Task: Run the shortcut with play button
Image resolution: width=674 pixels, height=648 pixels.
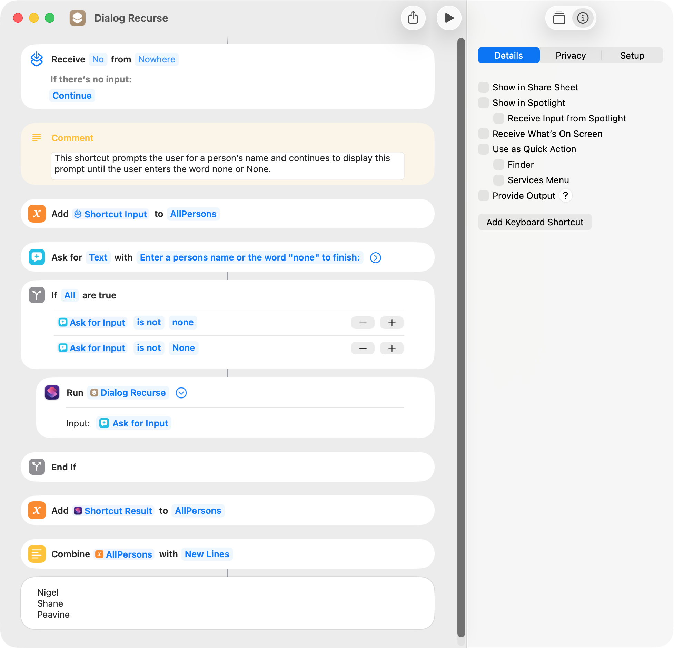Action: [449, 18]
